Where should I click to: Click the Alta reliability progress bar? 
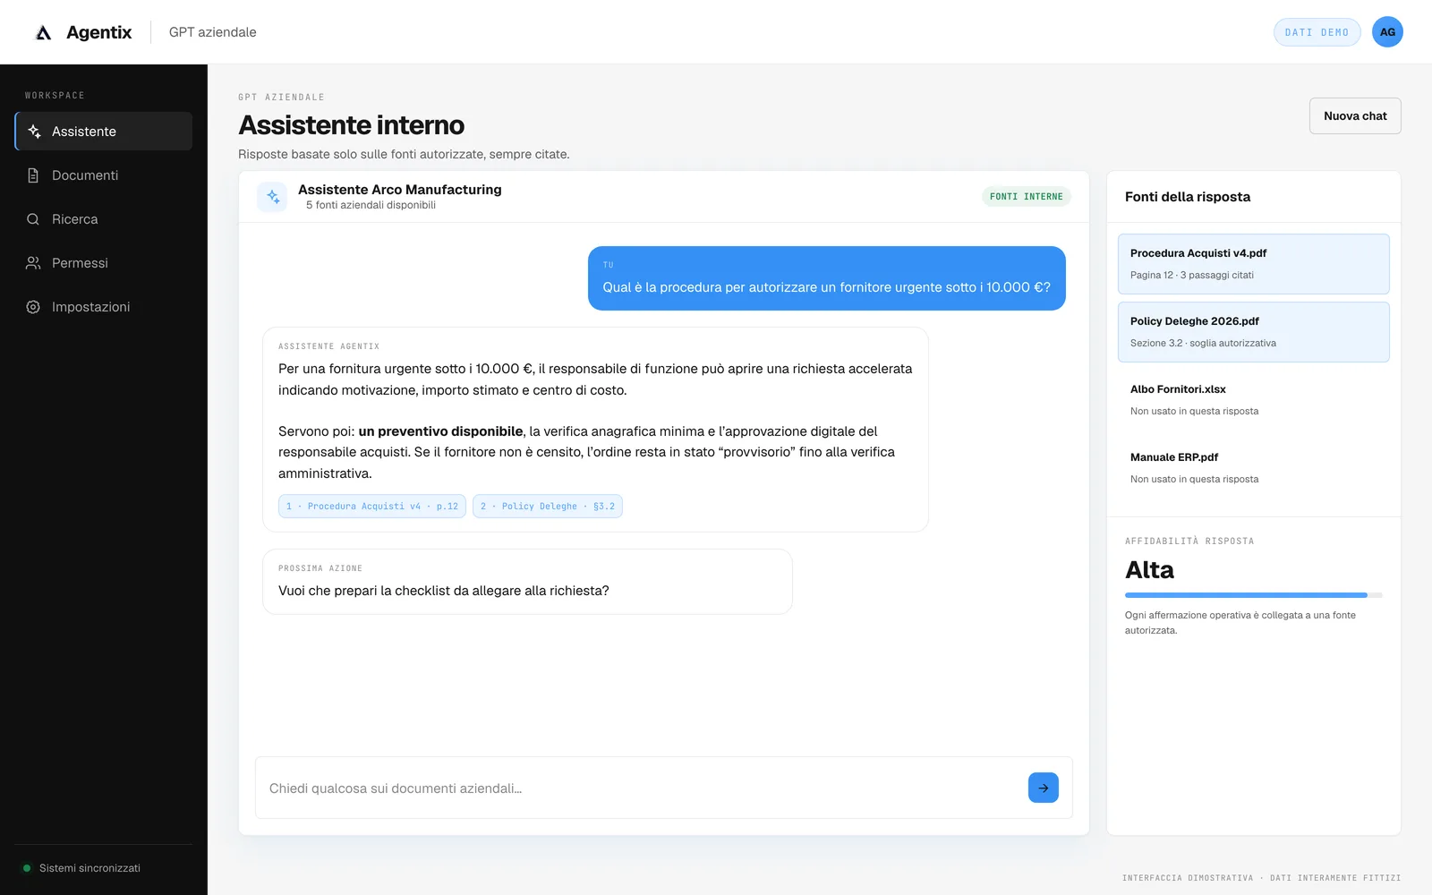[1253, 595]
